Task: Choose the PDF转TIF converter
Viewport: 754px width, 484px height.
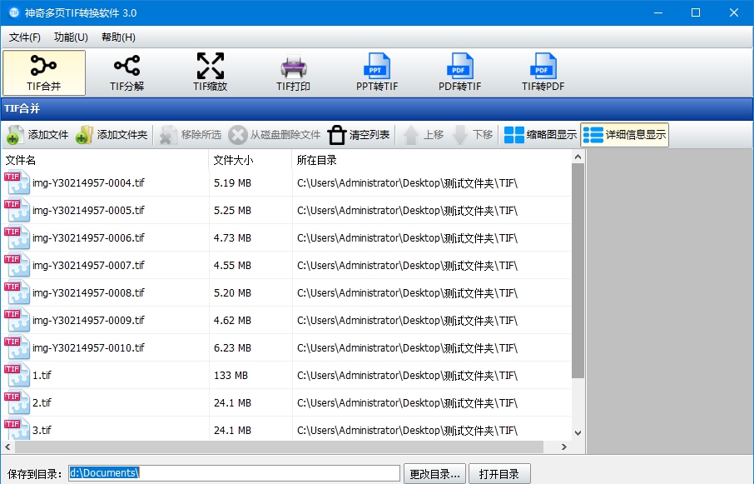Action: [459, 72]
